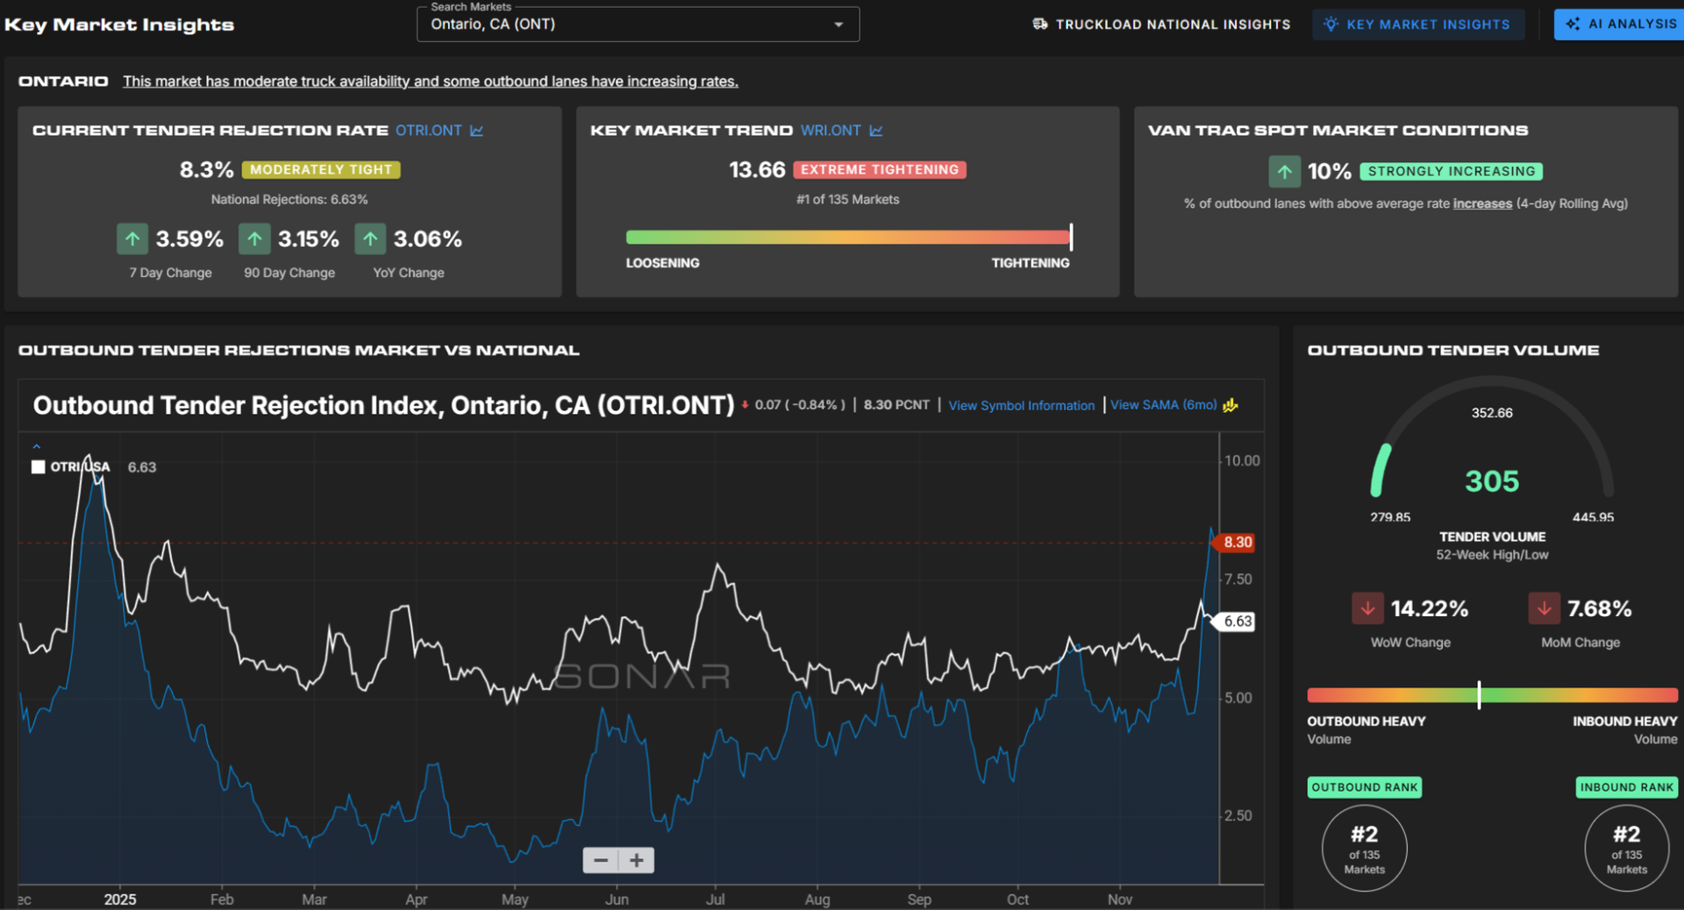Image resolution: width=1684 pixels, height=910 pixels.
Task: Click the yellow SAMA icon in chart header
Action: (x=1231, y=405)
